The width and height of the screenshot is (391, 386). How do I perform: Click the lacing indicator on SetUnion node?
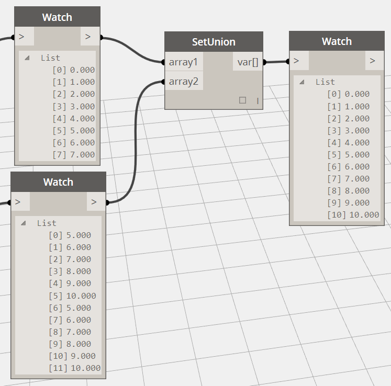258,100
